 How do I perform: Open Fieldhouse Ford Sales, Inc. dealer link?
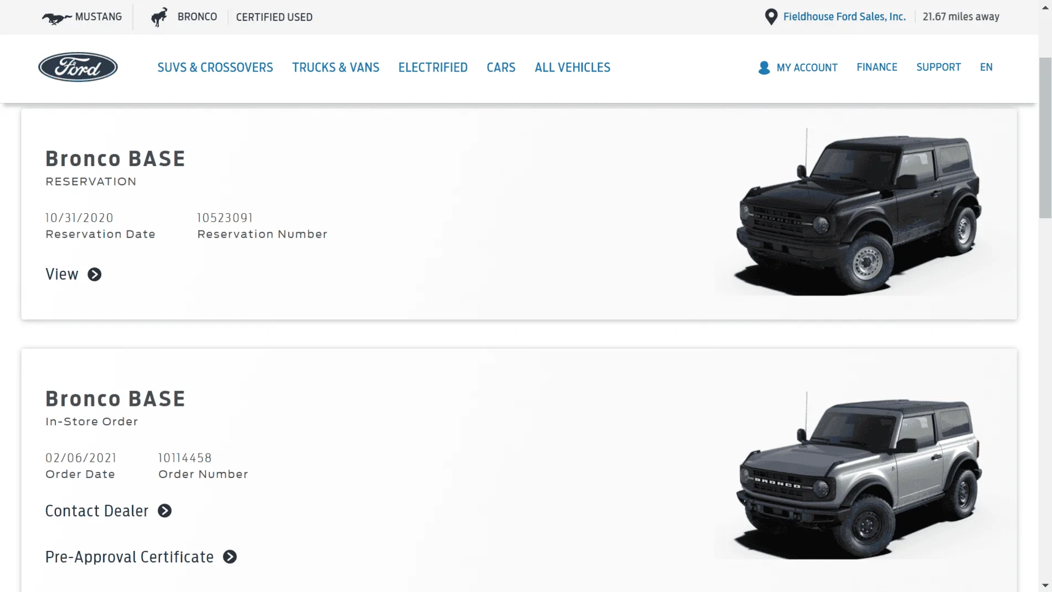click(x=844, y=17)
